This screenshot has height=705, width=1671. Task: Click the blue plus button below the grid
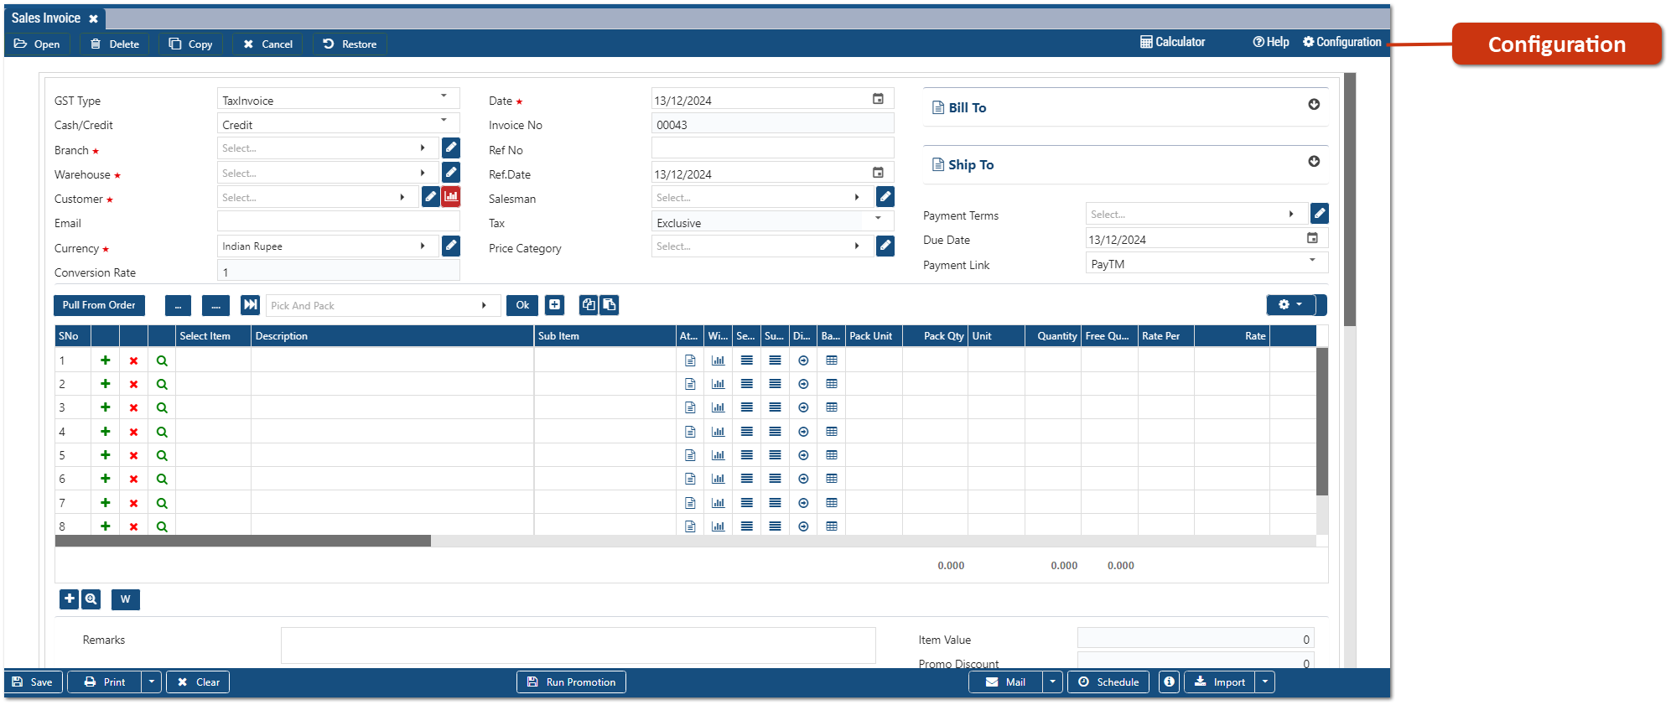click(70, 599)
